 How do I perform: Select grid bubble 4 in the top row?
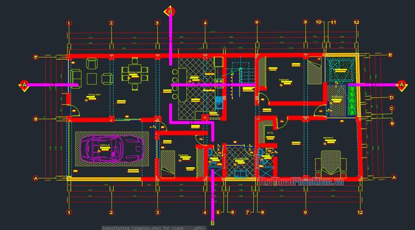pyautogui.click(x=205, y=23)
